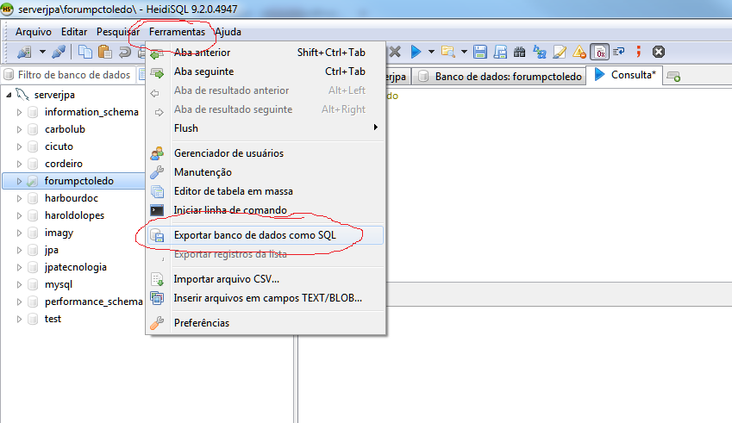This screenshot has height=423, width=732.
Task: Open 'Editor de tabela em massa'
Action: 266,191
